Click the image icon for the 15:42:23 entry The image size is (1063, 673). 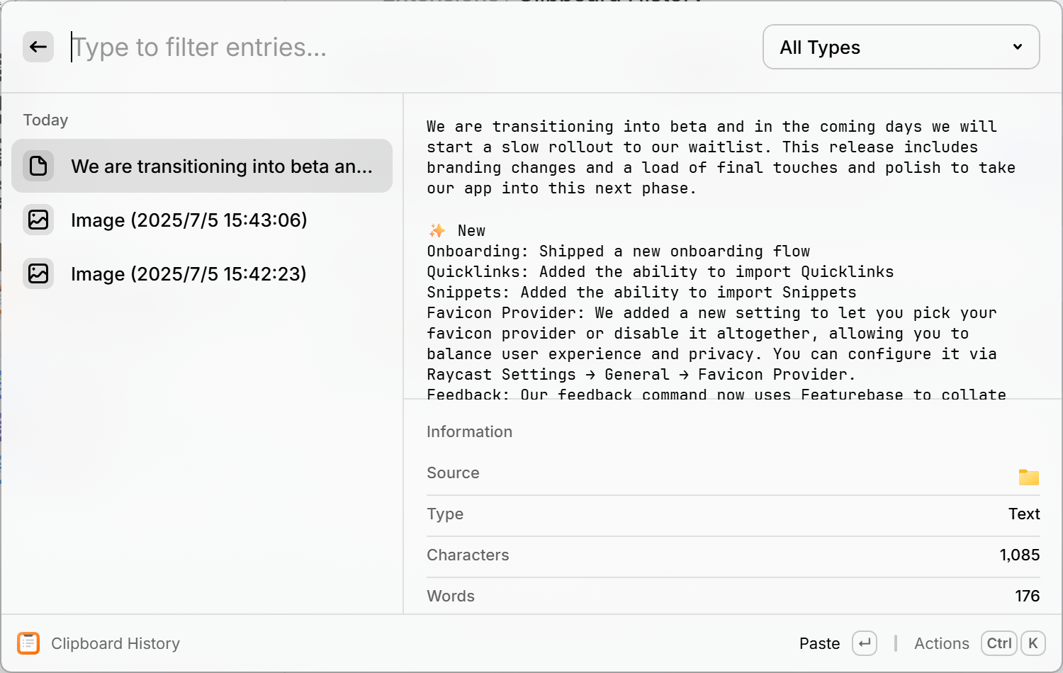click(x=38, y=273)
